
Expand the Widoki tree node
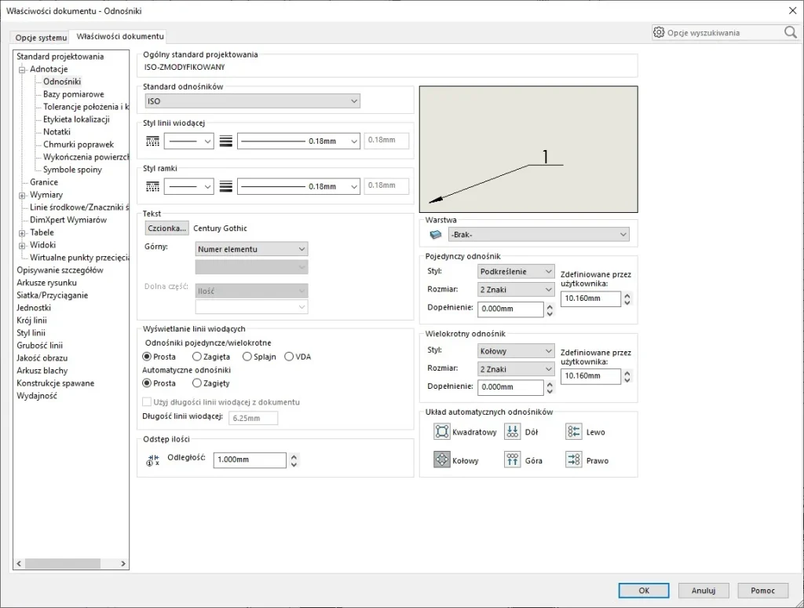[x=22, y=246]
